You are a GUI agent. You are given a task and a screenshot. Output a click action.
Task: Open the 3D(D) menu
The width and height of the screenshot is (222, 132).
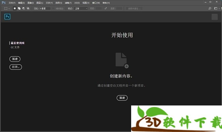[x=77, y=3]
